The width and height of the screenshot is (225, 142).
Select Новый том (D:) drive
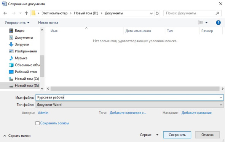27,85
